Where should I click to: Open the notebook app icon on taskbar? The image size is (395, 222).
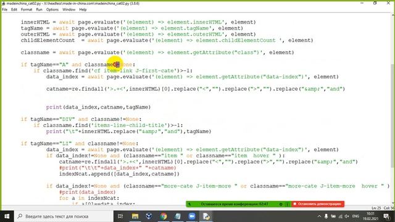tap(178, 216)
